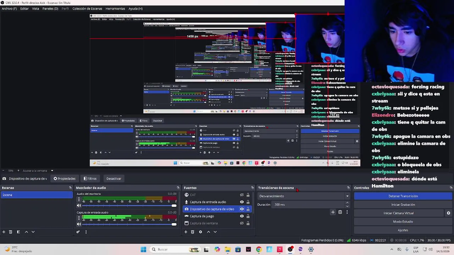Move scene up with arrow icon
The image size is (454, 255).
point(26,232)
